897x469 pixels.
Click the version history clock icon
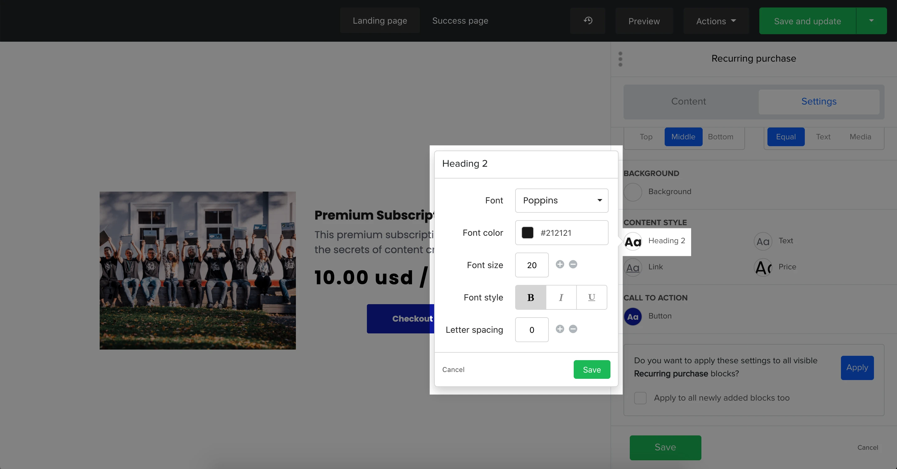pyautogui.click(x=588, y=21)
